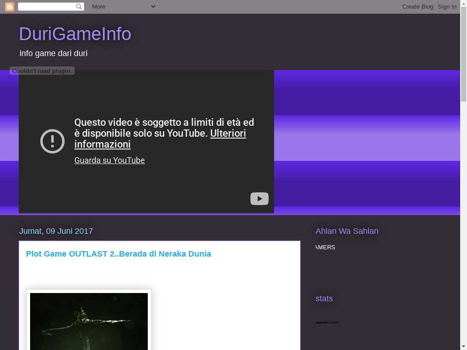Click the vertical scrollbar thumb

coord(463,55)
